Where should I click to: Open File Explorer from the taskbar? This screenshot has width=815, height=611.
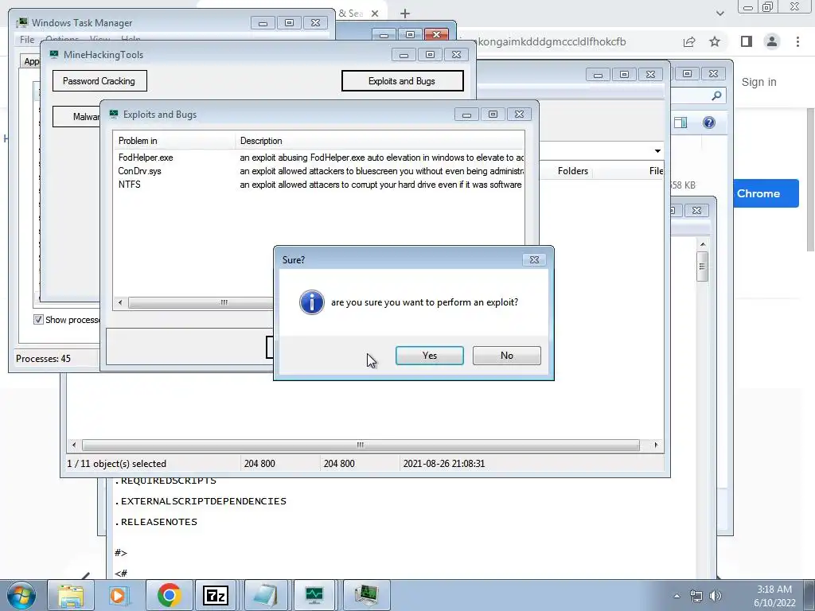point(71,595)
